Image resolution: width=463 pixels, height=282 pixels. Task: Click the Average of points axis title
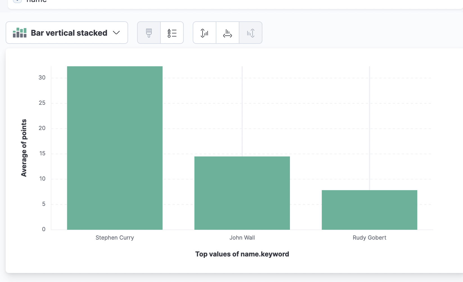pyautogui.click(x=24, y=148)
